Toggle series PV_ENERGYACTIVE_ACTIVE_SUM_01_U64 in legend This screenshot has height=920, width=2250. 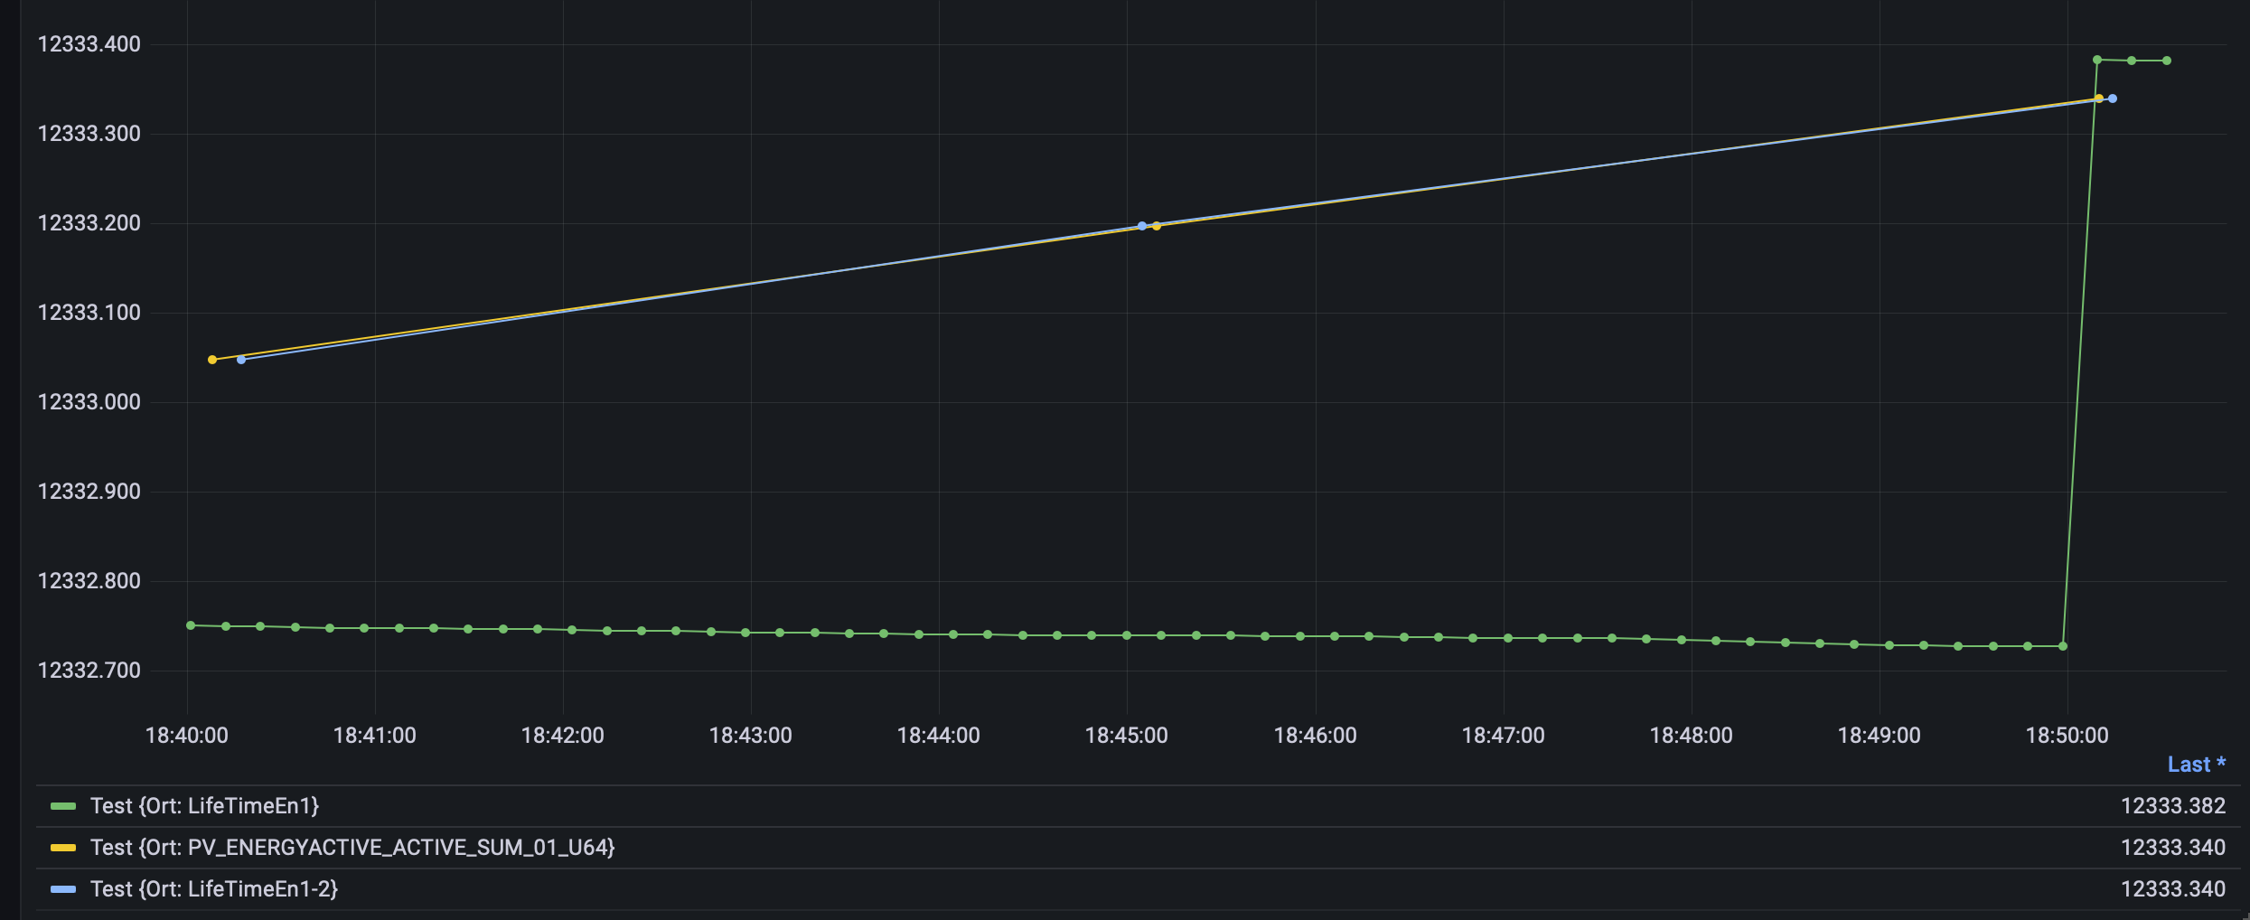[x=352, y=848]
